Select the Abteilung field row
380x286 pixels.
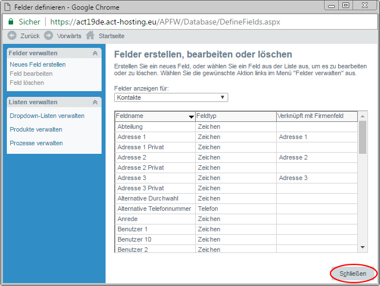tap(236, 127)
